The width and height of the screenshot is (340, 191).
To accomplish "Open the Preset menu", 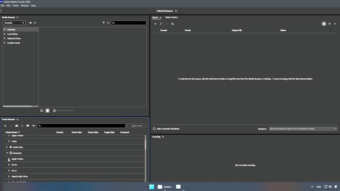I will pyautogui.click(x=15, y=6).
